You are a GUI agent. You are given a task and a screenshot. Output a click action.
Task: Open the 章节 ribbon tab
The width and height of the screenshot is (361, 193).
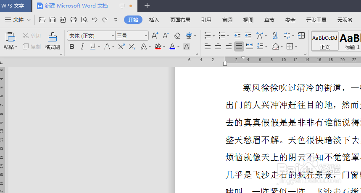coord(269,20)
